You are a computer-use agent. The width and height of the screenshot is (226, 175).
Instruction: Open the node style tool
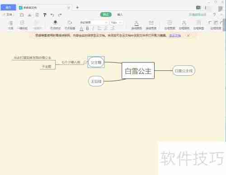[56, 25]
